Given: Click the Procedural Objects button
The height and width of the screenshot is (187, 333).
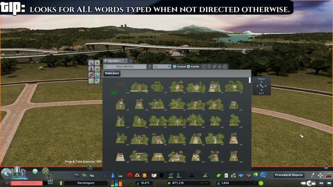Looking at the screenshot, I should (x=289, y=175).
